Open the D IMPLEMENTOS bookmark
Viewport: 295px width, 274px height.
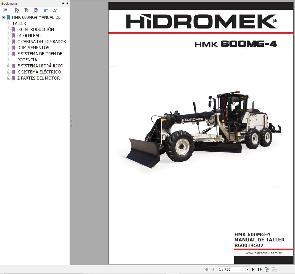33,48
